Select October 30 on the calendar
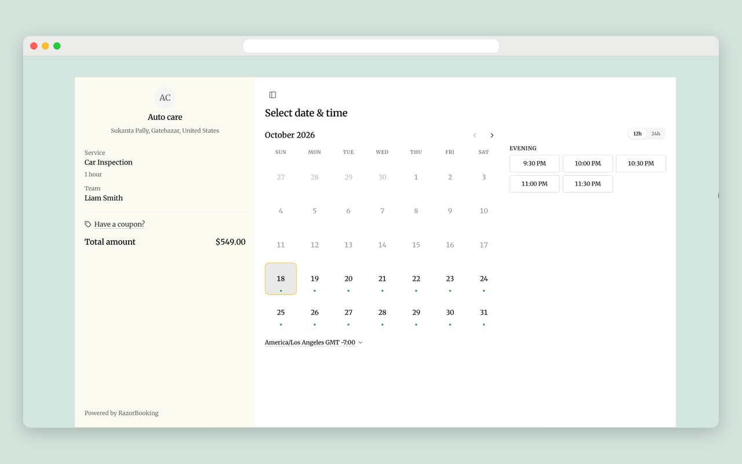This screenshot has width=742, height=464. pyautogui.click(x=450, y=313)
